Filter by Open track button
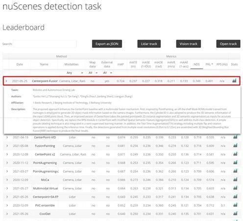The image size is (243, 221). [228, 44]
